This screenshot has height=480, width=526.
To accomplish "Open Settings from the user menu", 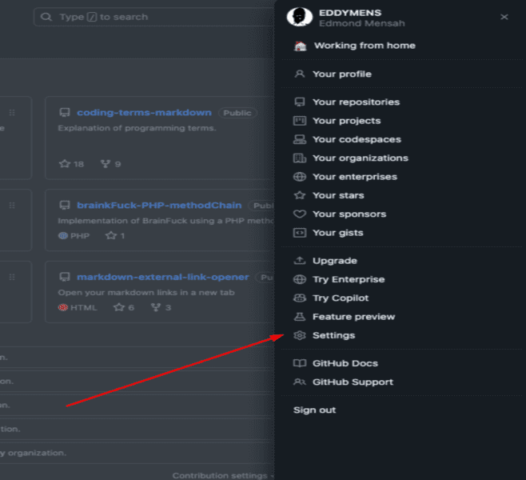I will [x=333, y=335].
